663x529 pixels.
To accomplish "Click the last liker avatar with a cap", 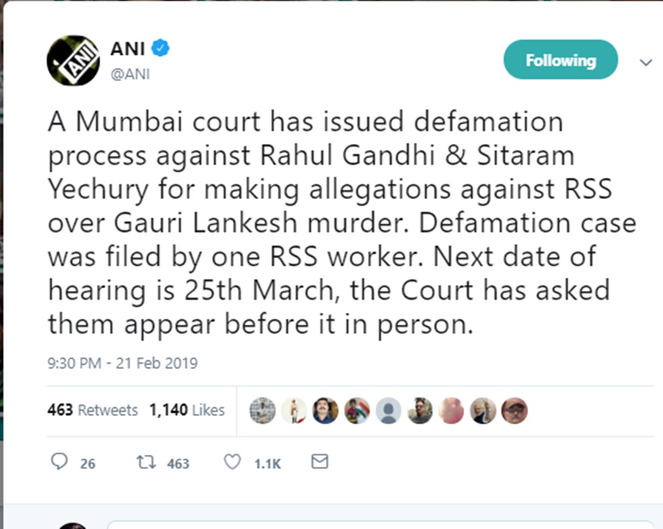I will click(515, 410).
